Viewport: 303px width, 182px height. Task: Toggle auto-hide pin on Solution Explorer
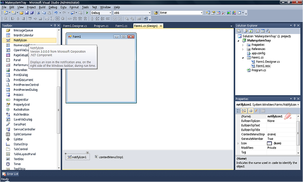coord(295,25)
